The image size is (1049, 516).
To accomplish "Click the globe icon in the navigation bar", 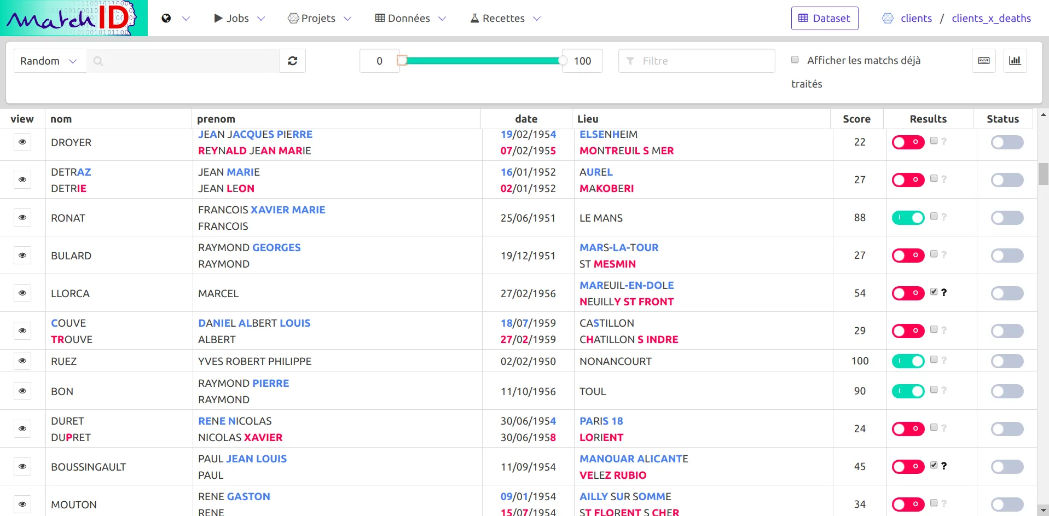I will pos(166,18).
